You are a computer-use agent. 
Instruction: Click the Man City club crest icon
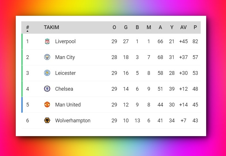coord(47,57)
